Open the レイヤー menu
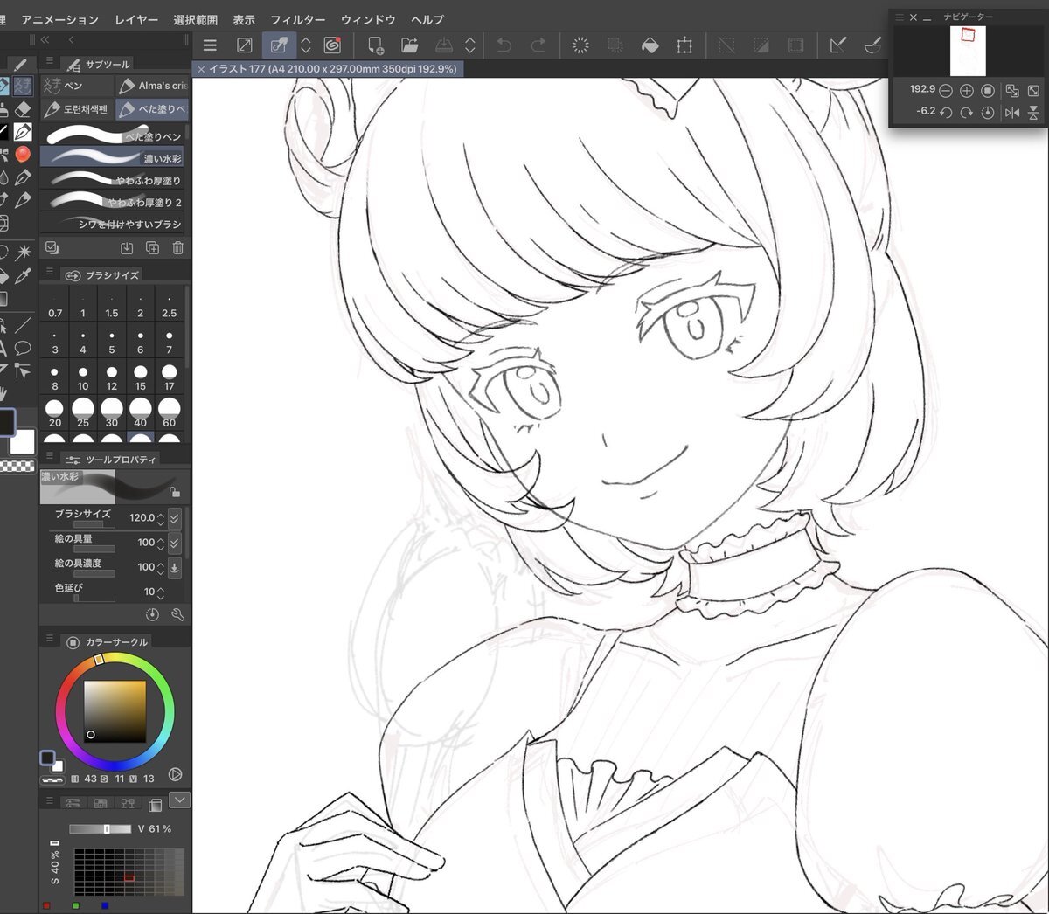Image resolution: width=1049 pixels, height=914 pixels. click(x=136, y=19)
